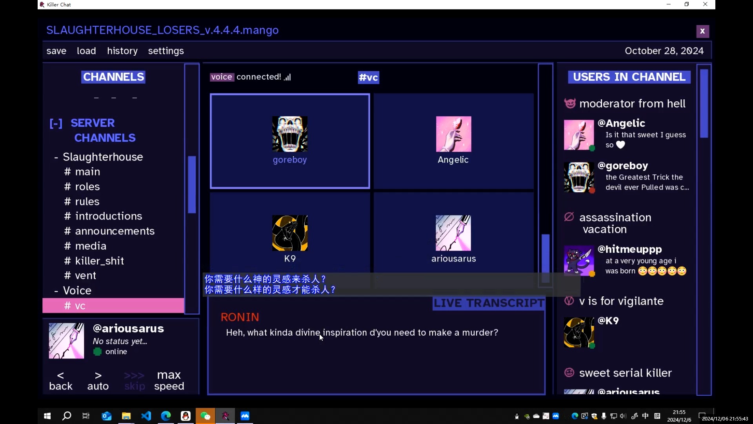This screenshot has height=424, width=753.
Task: Go back one line
Action: coord(61,380)
